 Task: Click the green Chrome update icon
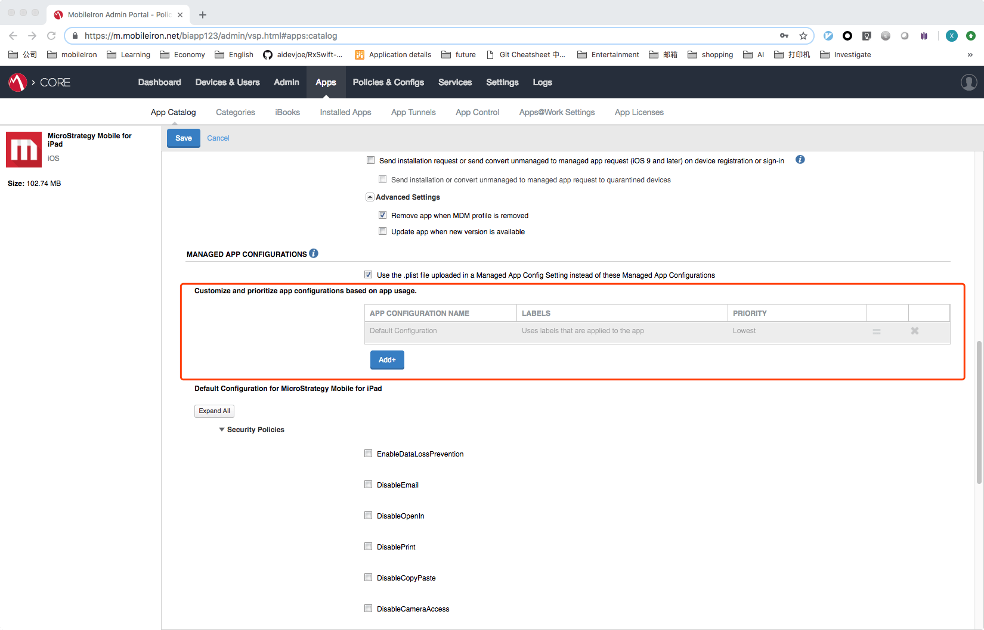[x=971, y=36]
